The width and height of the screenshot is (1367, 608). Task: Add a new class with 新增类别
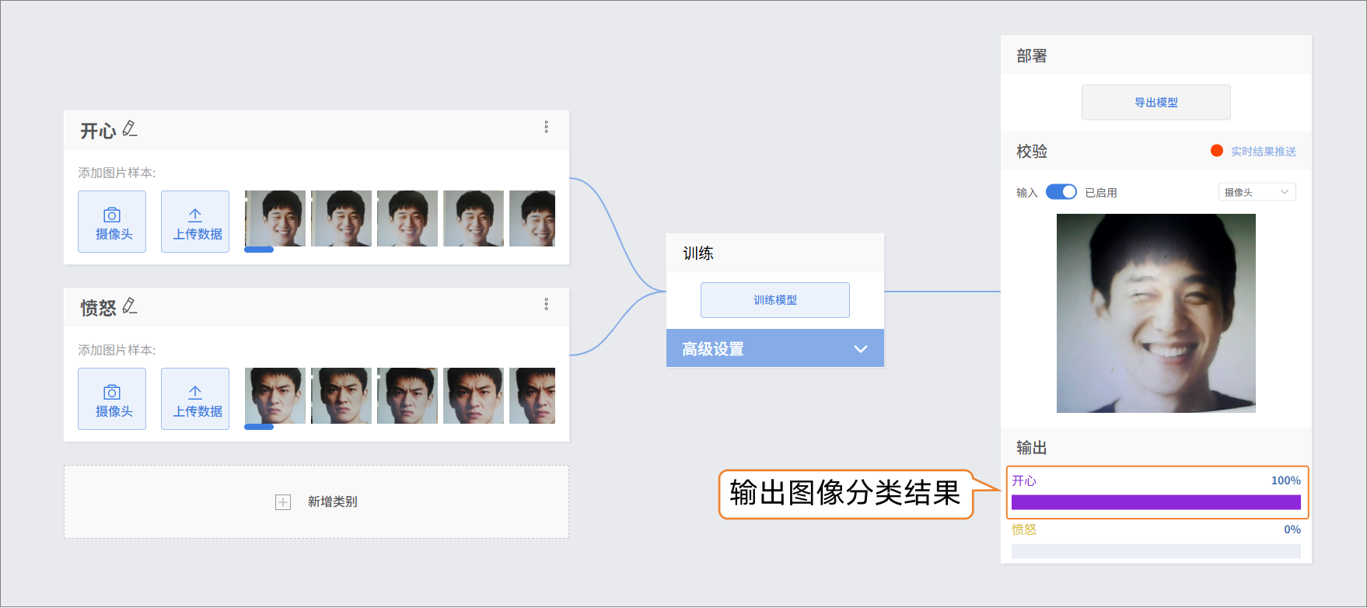[316, 502]
